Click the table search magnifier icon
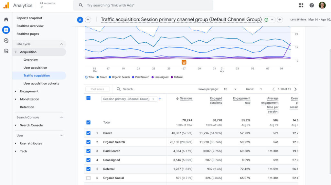The height and width of the screenshot is (185, 331). coord(119,89)
